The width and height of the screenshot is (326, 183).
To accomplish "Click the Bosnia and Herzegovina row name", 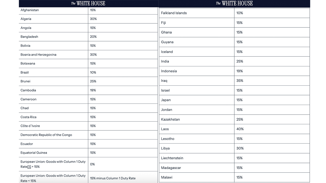I will (x=38, y=55).
